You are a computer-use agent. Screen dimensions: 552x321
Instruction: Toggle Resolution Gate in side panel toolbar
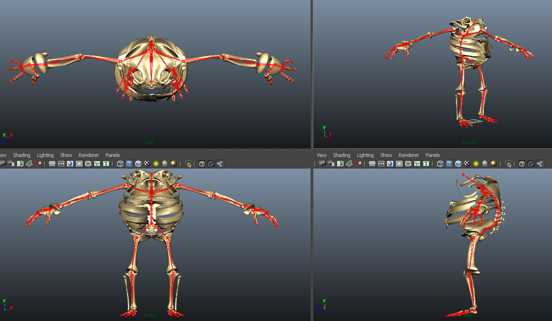[390, 163]
